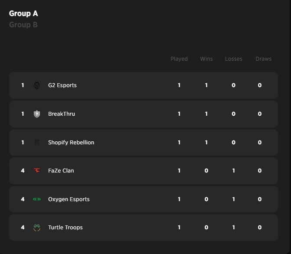This screenshot has width=291, height=254.
Task: Click Oxygen Esports Draws value
Action: pyautogui.click(x=260, y=199)
